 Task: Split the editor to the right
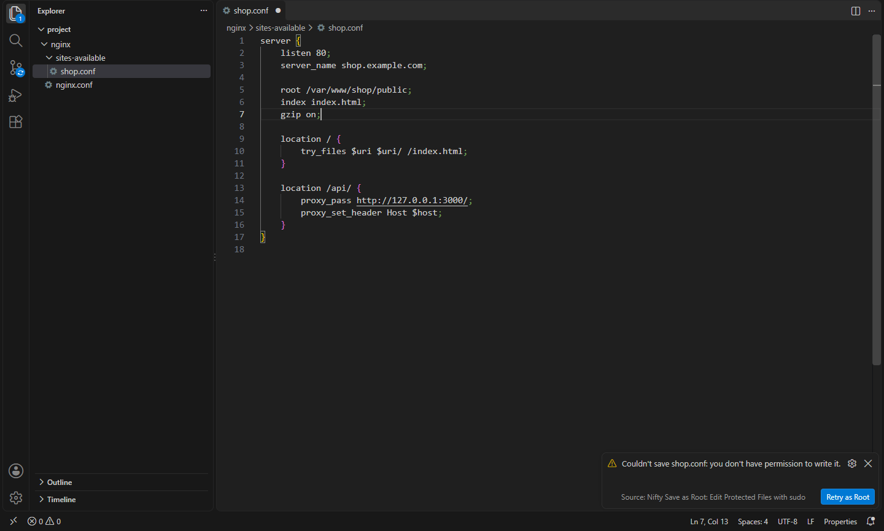click(x=856, y=11)
